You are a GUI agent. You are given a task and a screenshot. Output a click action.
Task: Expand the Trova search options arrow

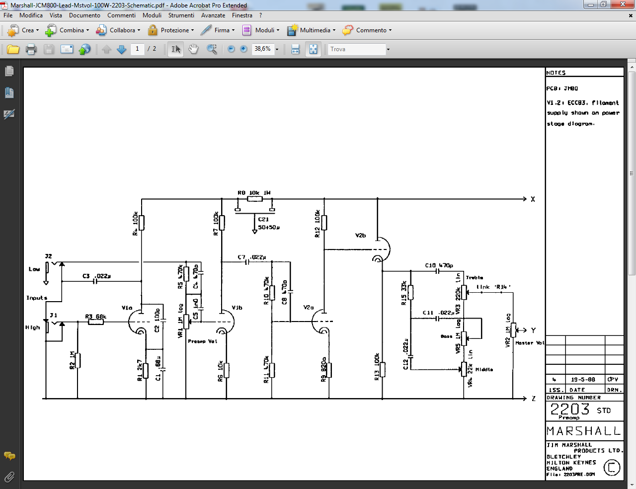pyautogui.click(x=388, y=49)
